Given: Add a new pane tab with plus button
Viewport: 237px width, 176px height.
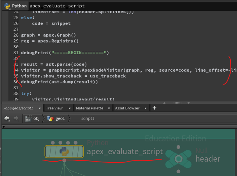Looking at the screenshot, I should pos(154,108).
